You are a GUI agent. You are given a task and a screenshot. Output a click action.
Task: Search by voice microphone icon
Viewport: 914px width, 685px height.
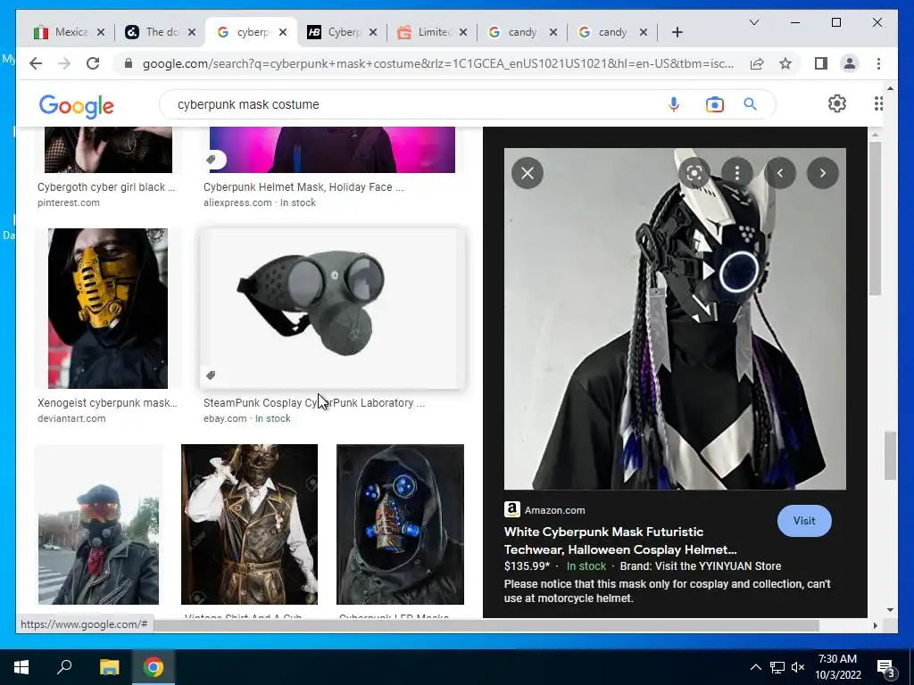tap(674, 104)
